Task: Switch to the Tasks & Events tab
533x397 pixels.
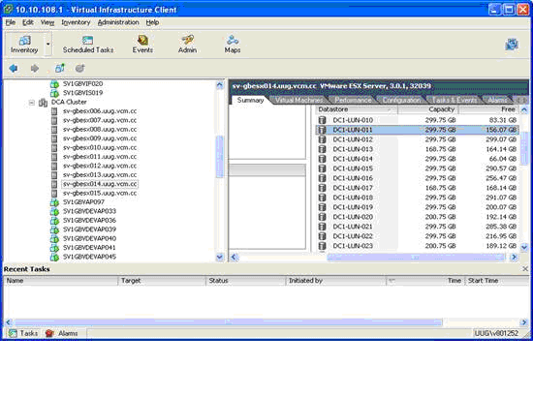Action: [x=455, y=100]
